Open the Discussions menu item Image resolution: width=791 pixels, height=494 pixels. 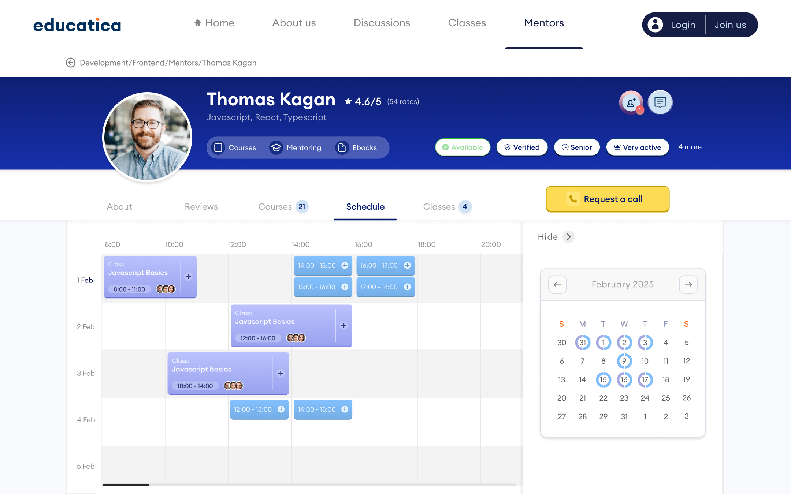(382, 23)
